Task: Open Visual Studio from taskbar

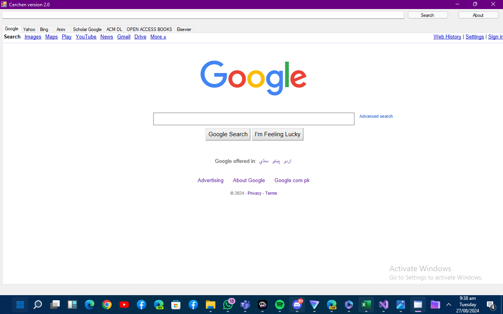Action: click(384, 305)
